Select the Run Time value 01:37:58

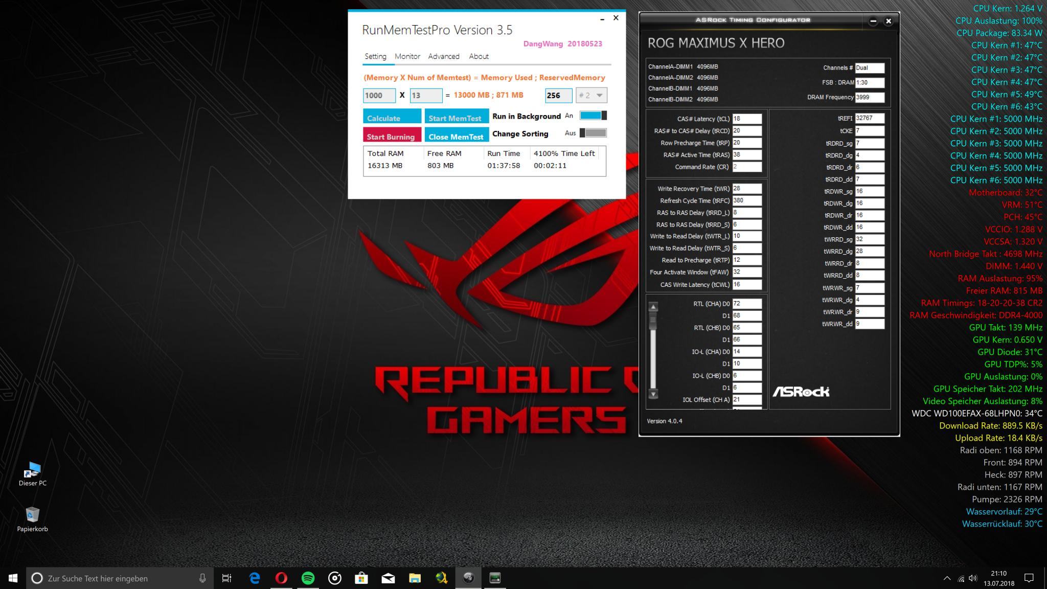pyautogui.click(x=504, y=166)
